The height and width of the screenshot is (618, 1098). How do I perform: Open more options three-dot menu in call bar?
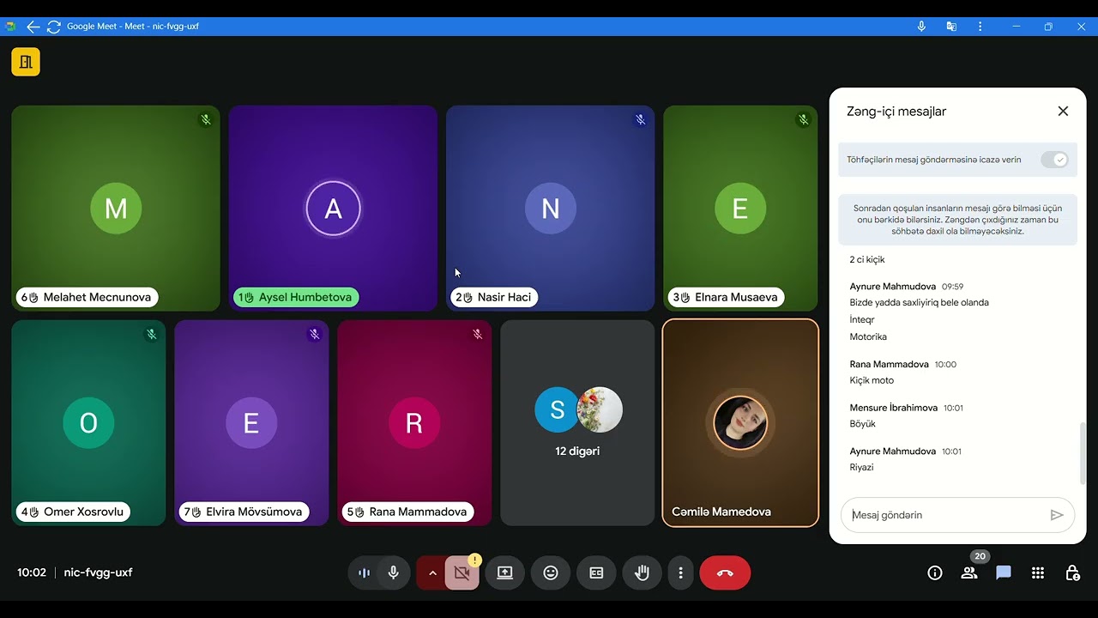coord(680,573)
